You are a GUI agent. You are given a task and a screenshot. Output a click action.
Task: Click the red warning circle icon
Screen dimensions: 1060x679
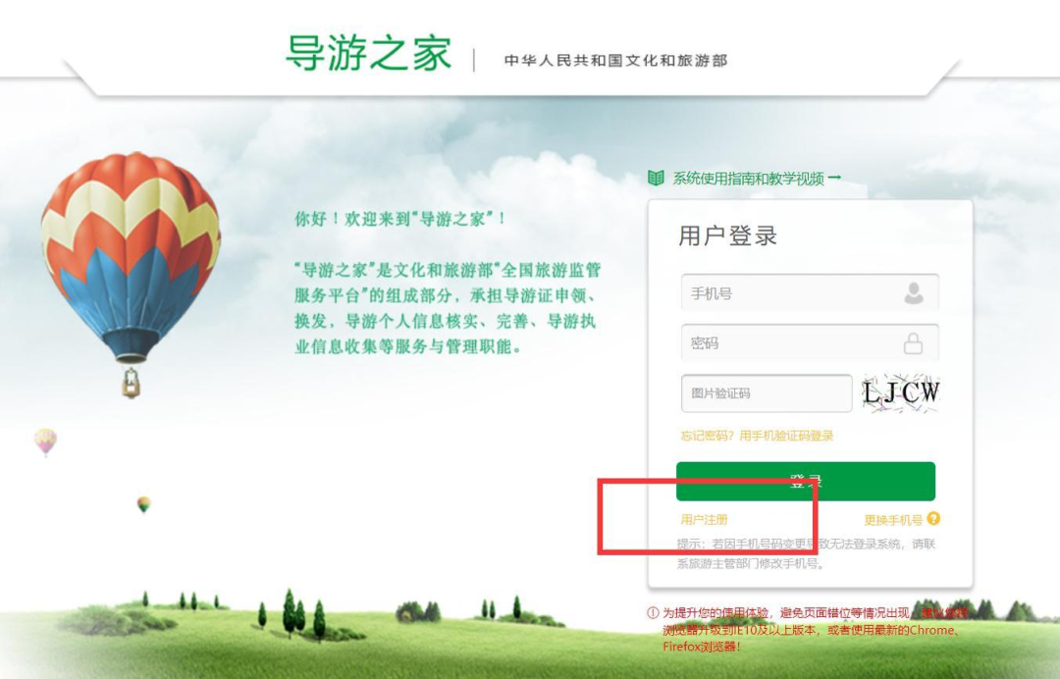pyautogui.click(x=653, y=613)
